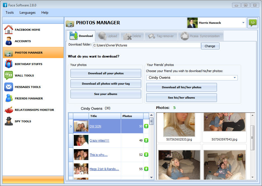Click the Delete tab icon
The width and height of the screenshot is (262, 186).
point(127,36)
